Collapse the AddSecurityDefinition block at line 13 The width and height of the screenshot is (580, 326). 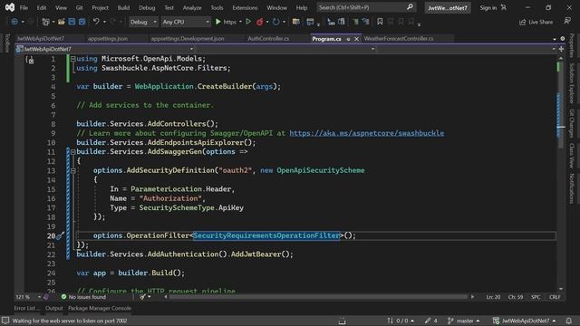point(72,170)
